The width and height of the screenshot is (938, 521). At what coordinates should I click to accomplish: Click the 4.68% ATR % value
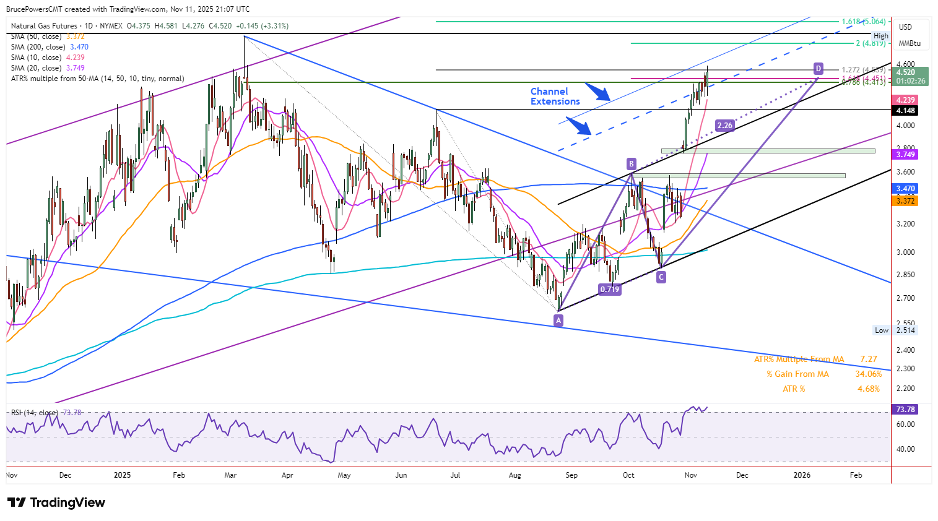tap(868, 389)
